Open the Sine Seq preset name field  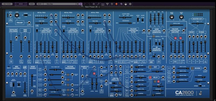(60, 4)
